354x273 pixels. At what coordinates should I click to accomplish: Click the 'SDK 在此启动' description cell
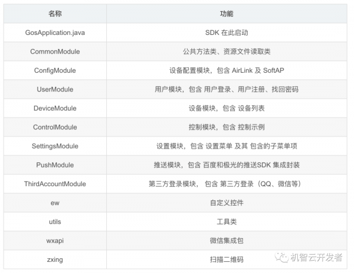225,32
